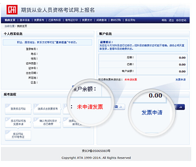This screenshot has height=167, width=196.
Task: Click the page title 期货从业人员资格考试网上报名
Action: click(x=58, y=10)
